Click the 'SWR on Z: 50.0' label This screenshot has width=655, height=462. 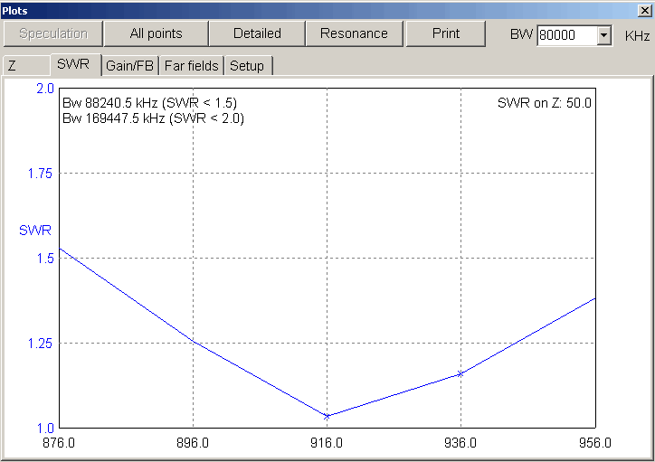(545, 103)
